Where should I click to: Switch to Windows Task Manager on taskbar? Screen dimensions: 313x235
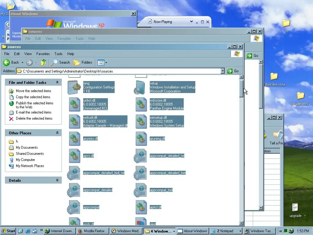260,231
